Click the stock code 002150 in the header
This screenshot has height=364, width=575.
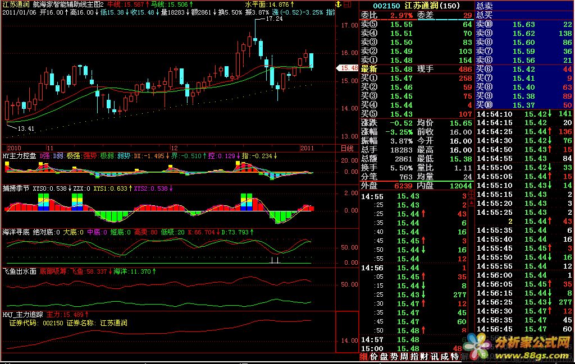click(386, 6)
